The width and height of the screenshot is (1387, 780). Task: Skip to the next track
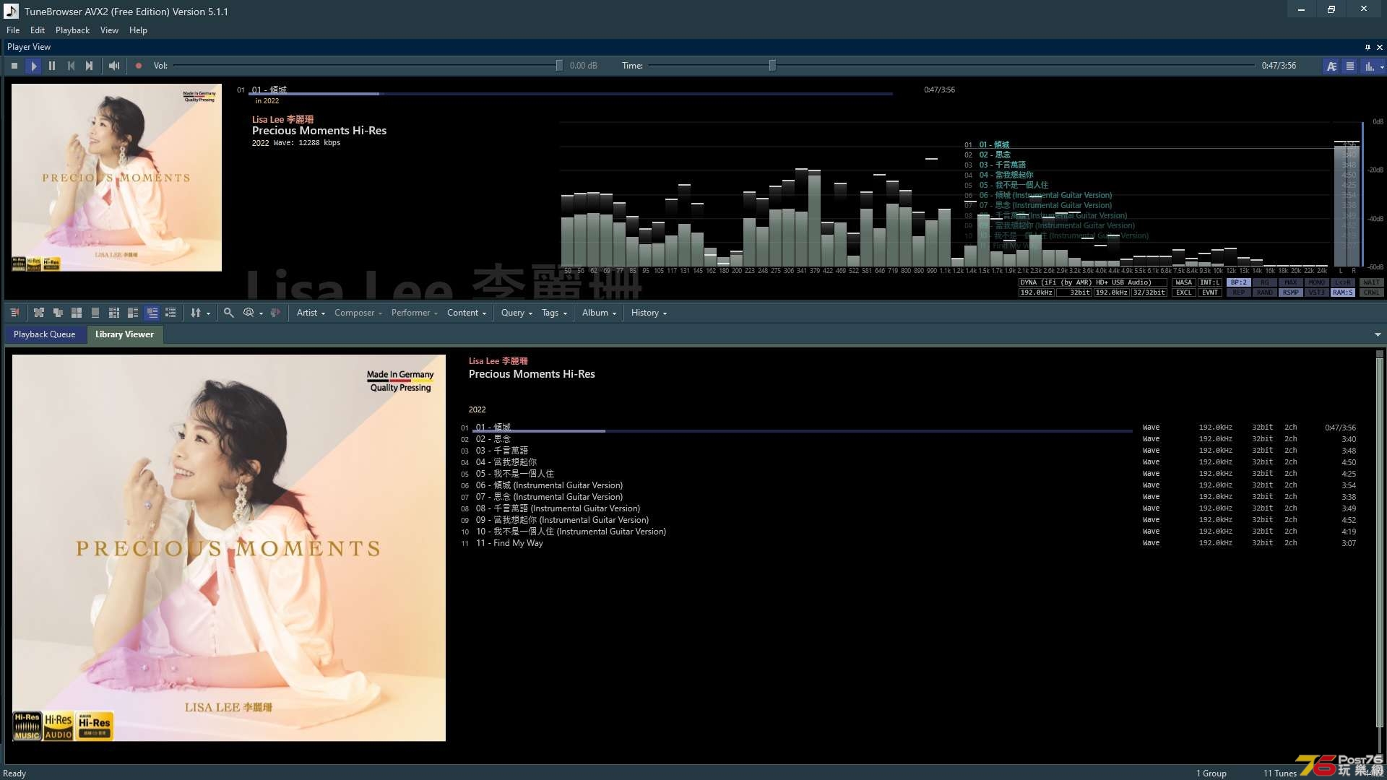tap(90, 66)
